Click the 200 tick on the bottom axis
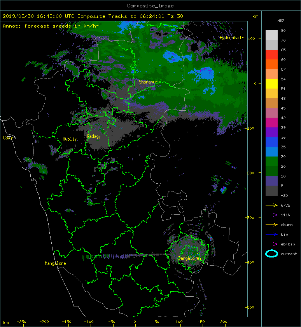This screenshot has height=327, width=301. (x=224, y=322)
